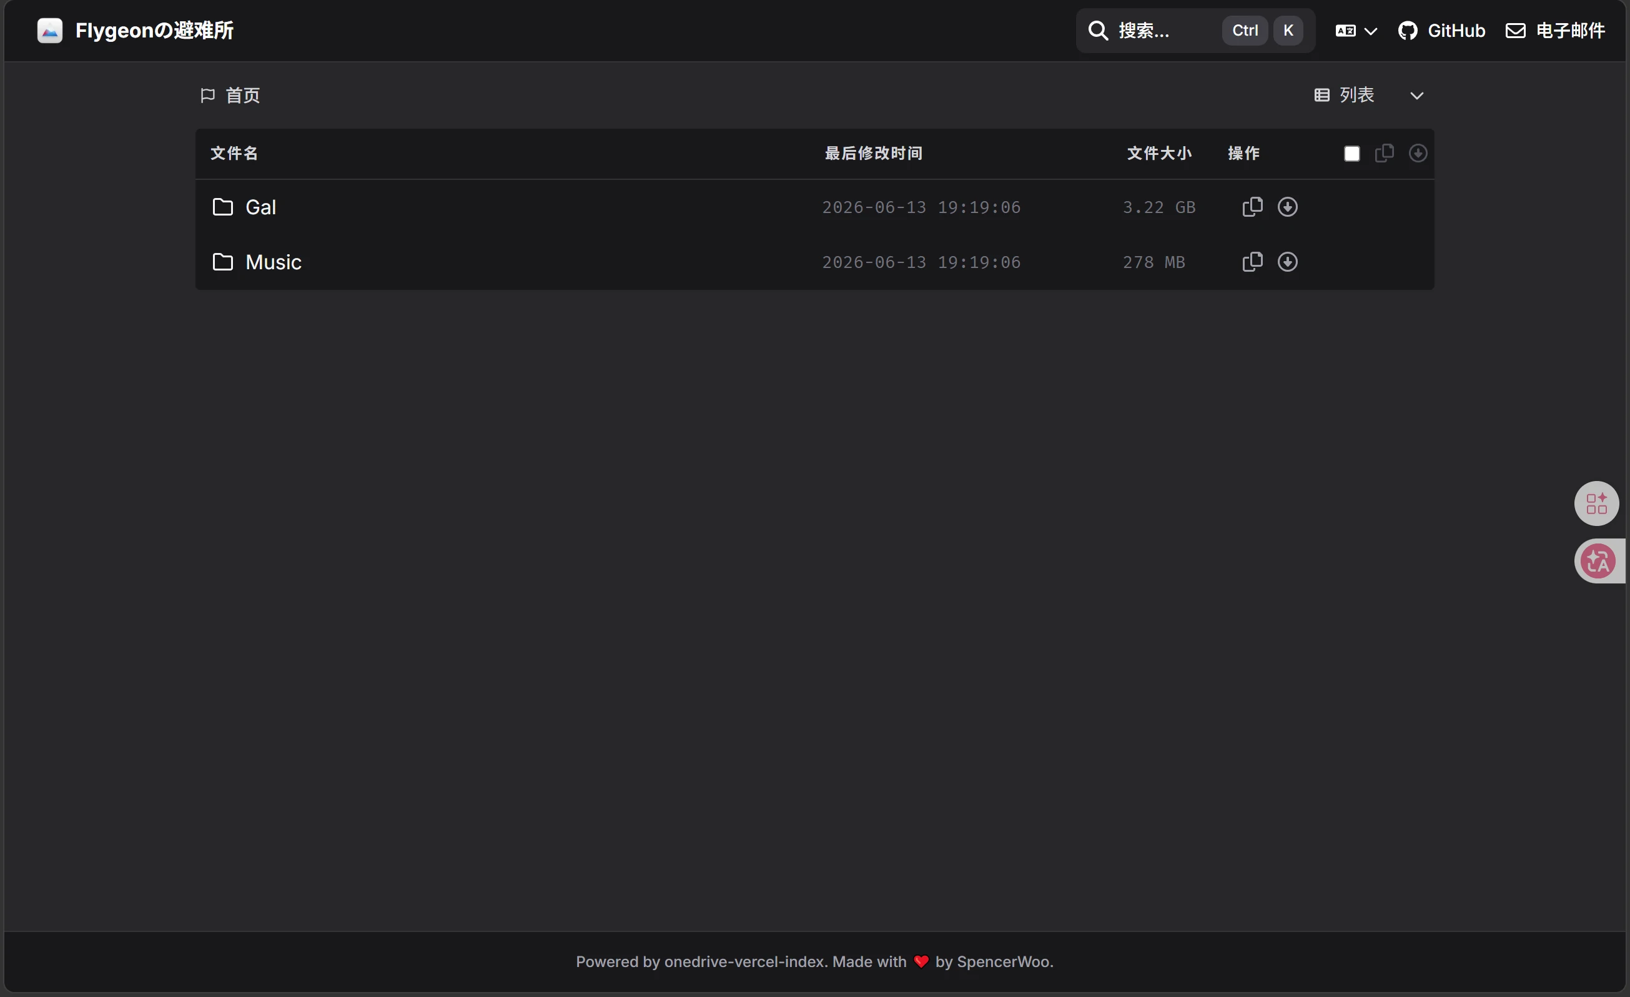Open the 电子邮件 link
The image size is (1630, 997).
(1554, 31)
